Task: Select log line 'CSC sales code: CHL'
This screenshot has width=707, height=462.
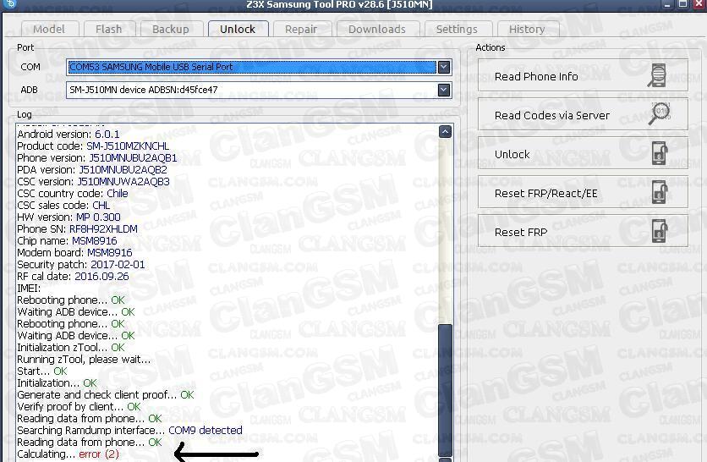Action: coord(63,206)
